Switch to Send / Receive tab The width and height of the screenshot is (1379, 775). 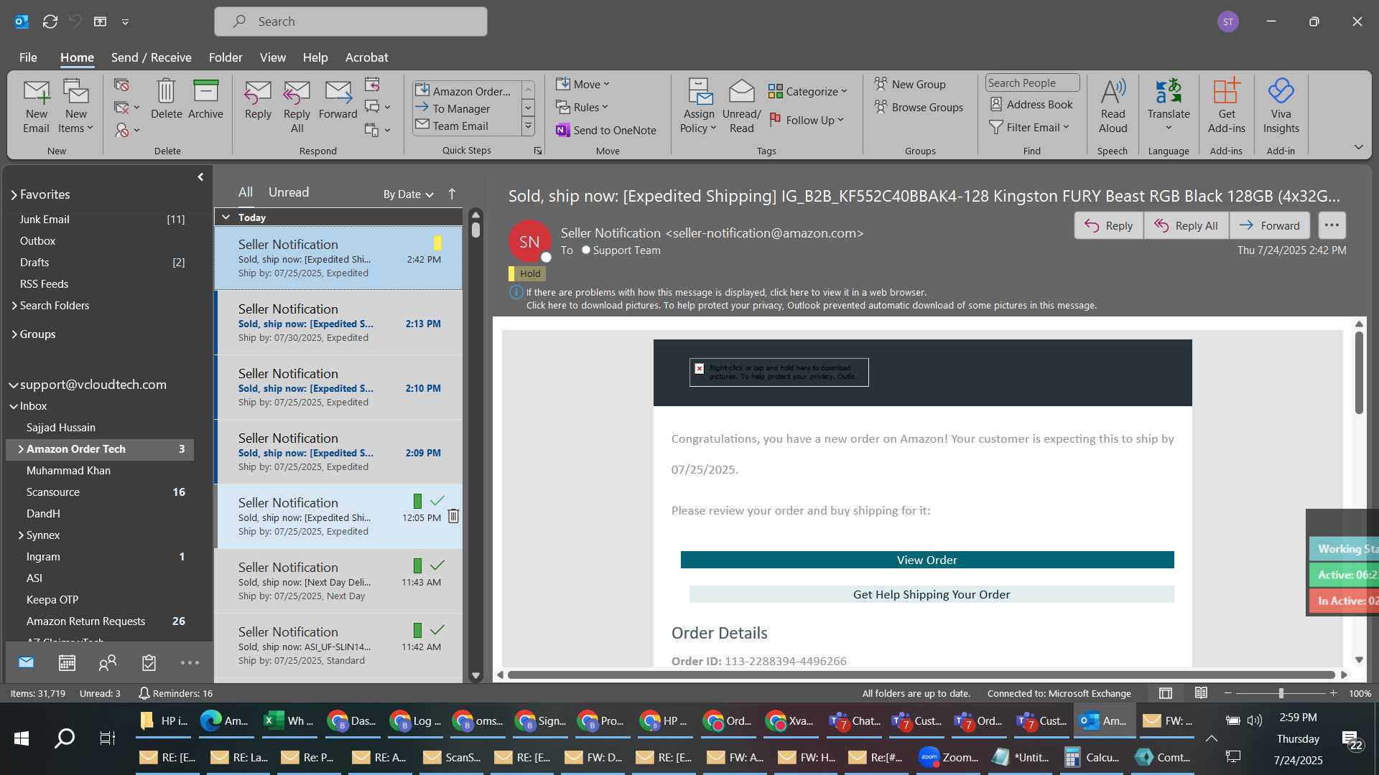coord(151,57)
